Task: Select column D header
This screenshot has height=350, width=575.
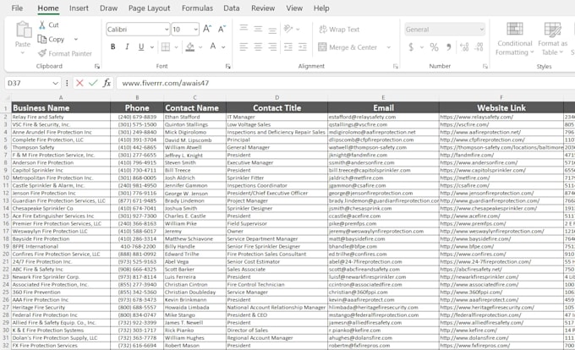Action: 277,97
